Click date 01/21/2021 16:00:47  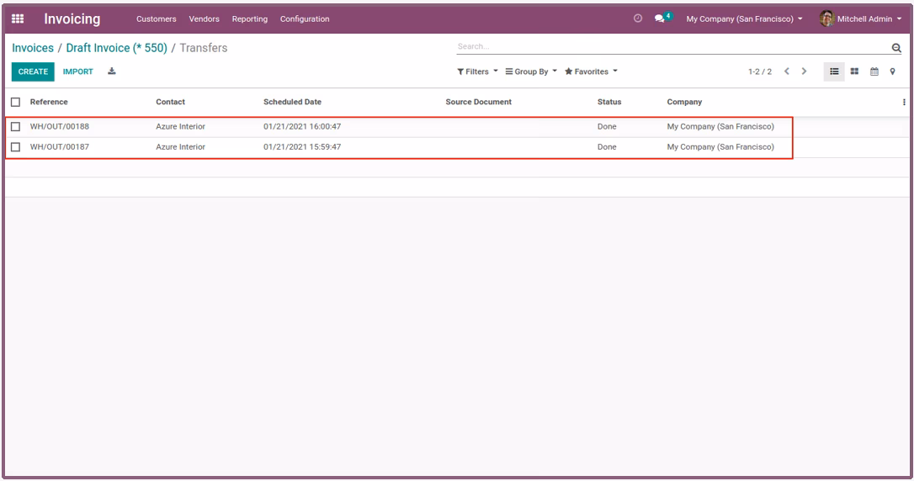[x=302, y=126]
